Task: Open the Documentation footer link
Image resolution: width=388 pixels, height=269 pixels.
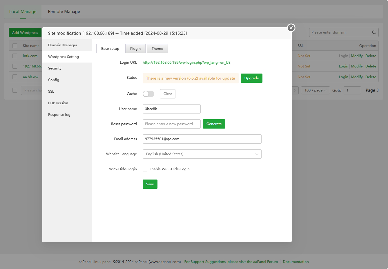Action: pos(295,262)
